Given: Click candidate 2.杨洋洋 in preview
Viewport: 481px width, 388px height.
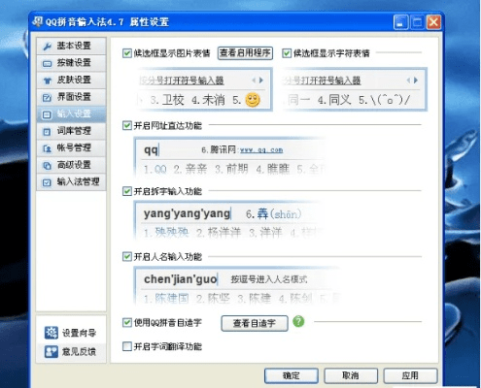Looking at the screenshot, I should point(219,233).
